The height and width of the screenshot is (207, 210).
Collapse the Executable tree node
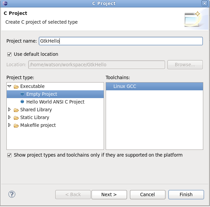click(9, 86)
